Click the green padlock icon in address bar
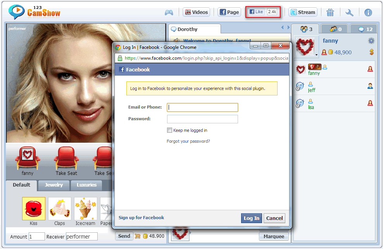The width and height of the screenshot is (383, 249). (120, 58)
